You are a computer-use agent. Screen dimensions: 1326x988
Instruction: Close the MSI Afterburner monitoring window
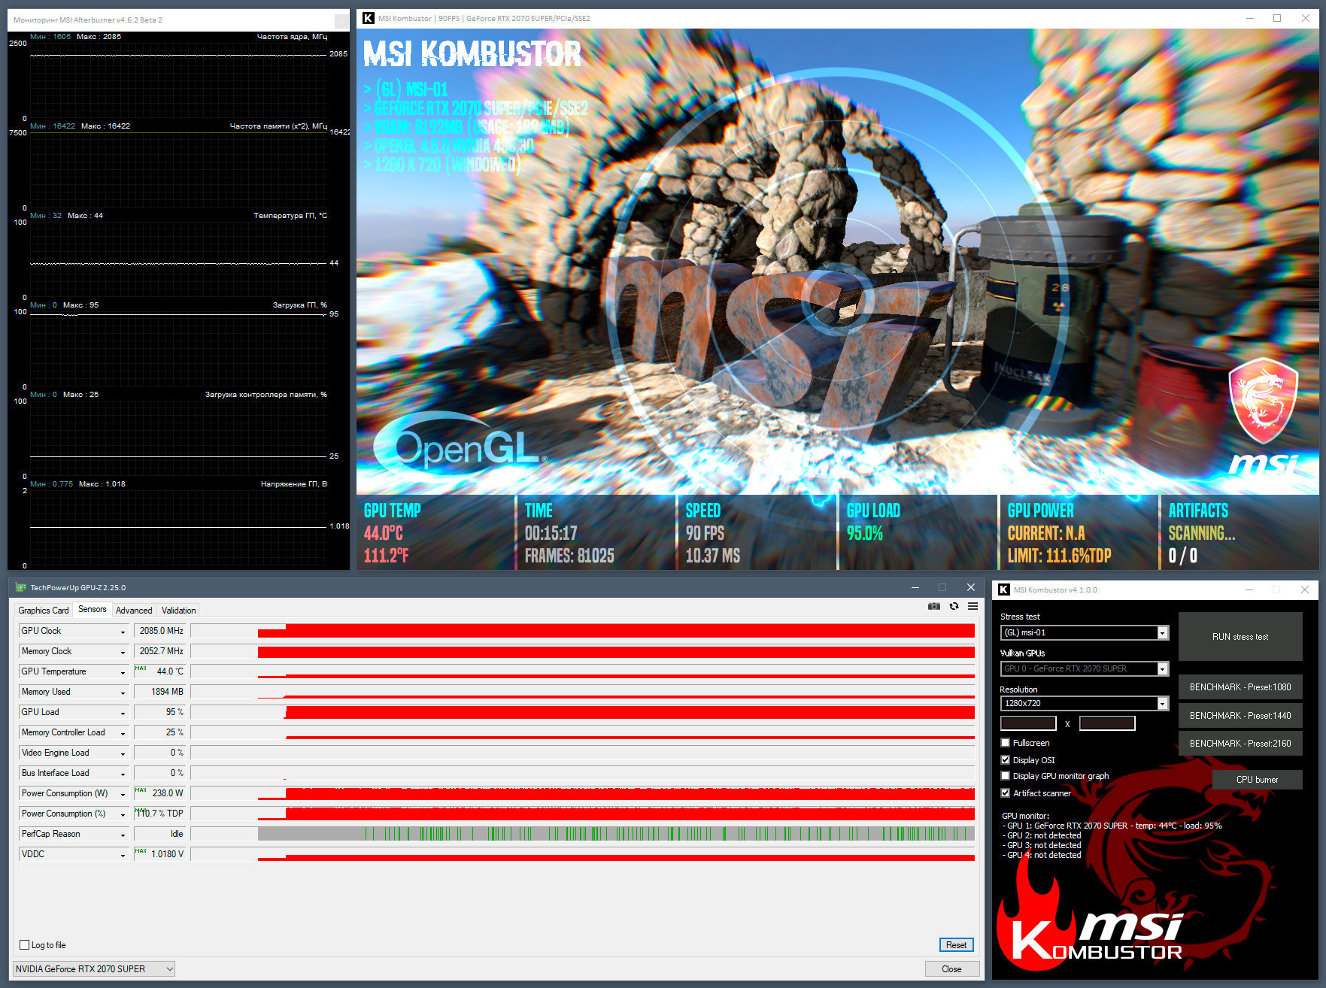coord(341,20)
